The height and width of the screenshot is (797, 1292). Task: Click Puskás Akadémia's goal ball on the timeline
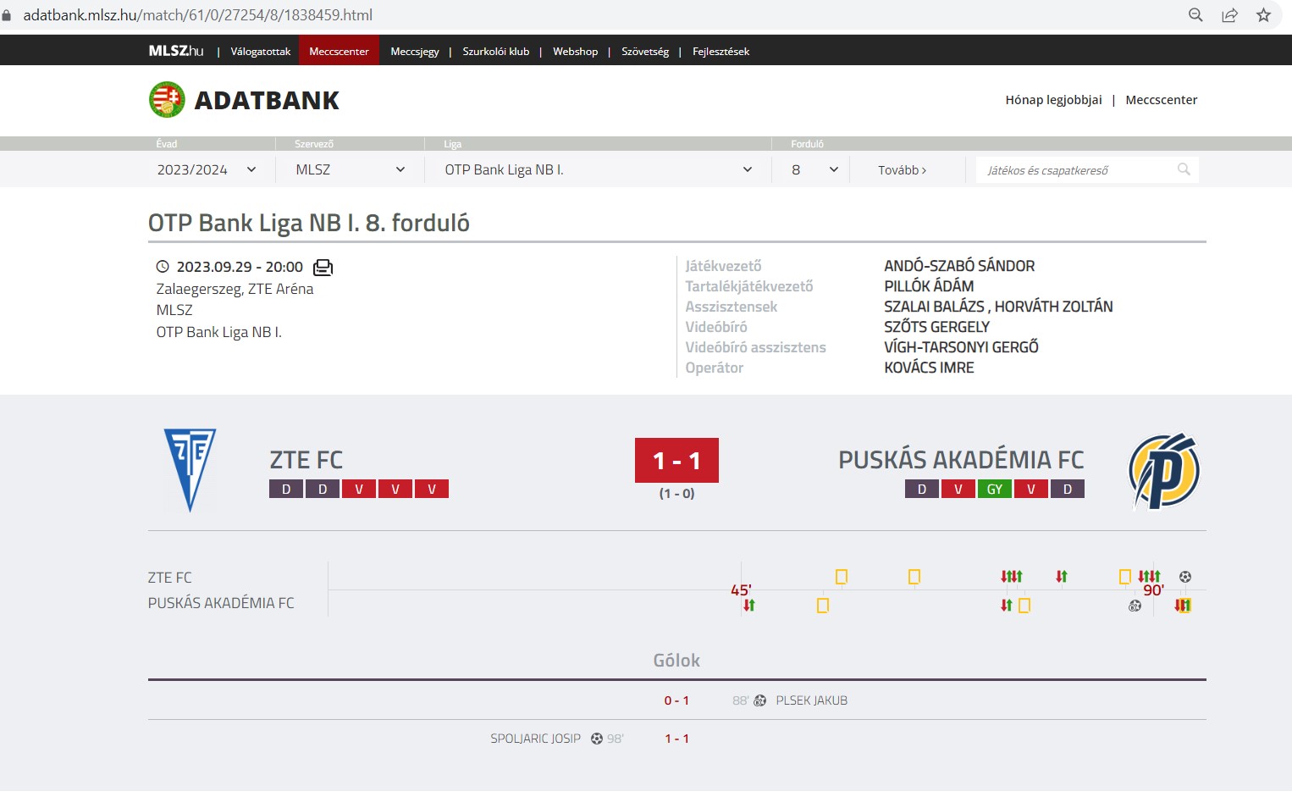[1135, 606]
